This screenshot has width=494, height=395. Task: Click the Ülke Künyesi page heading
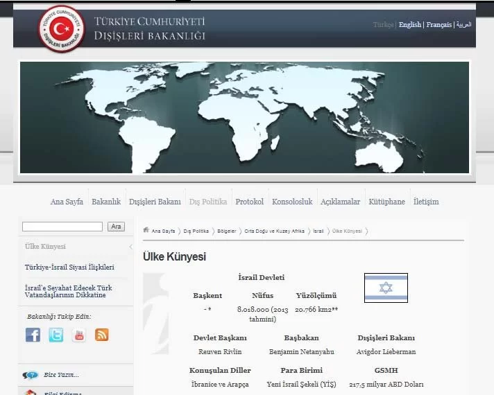pos(174,256)
